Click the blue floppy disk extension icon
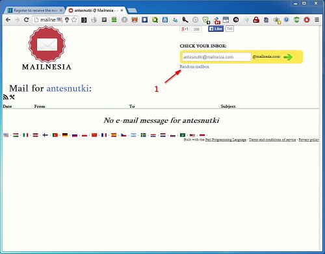325x254 pixels. pos(165,20)
